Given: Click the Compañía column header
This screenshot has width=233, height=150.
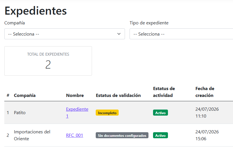Looking at the screenshot, I should coord(25,95).
